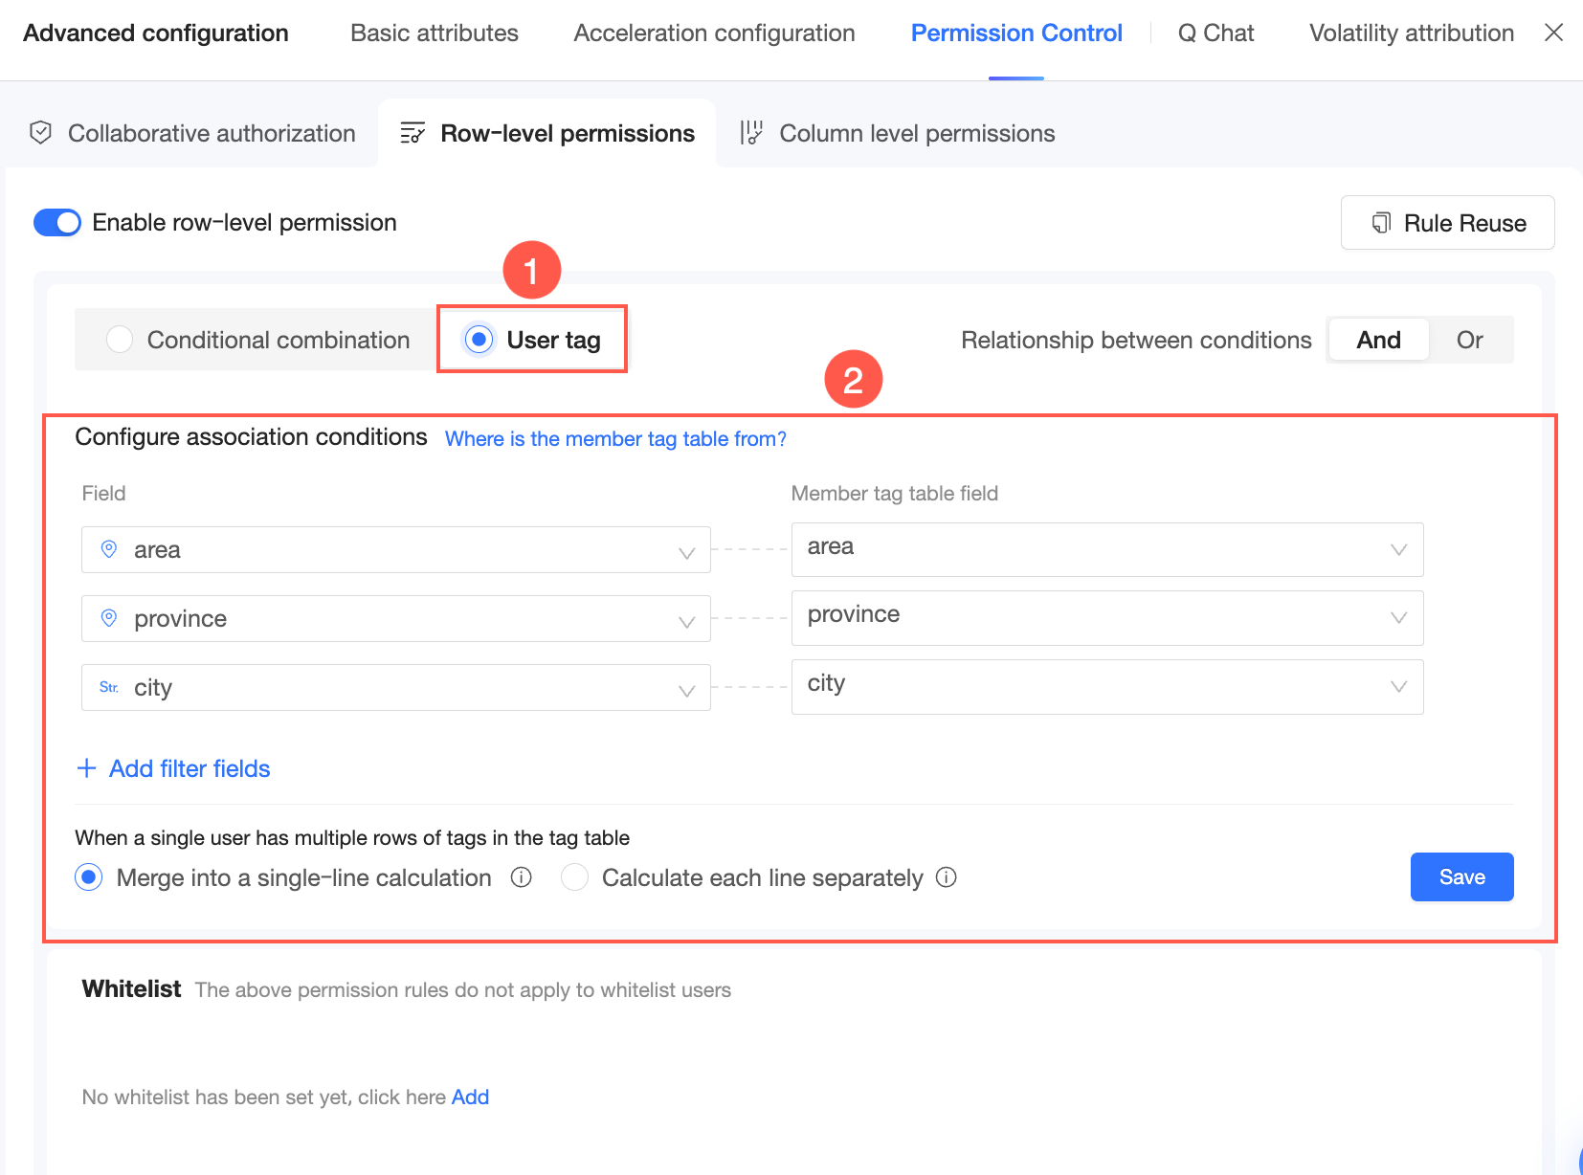Open the province Field dropdown
The image size is (1583, 1175).
(x=396, y=619)
